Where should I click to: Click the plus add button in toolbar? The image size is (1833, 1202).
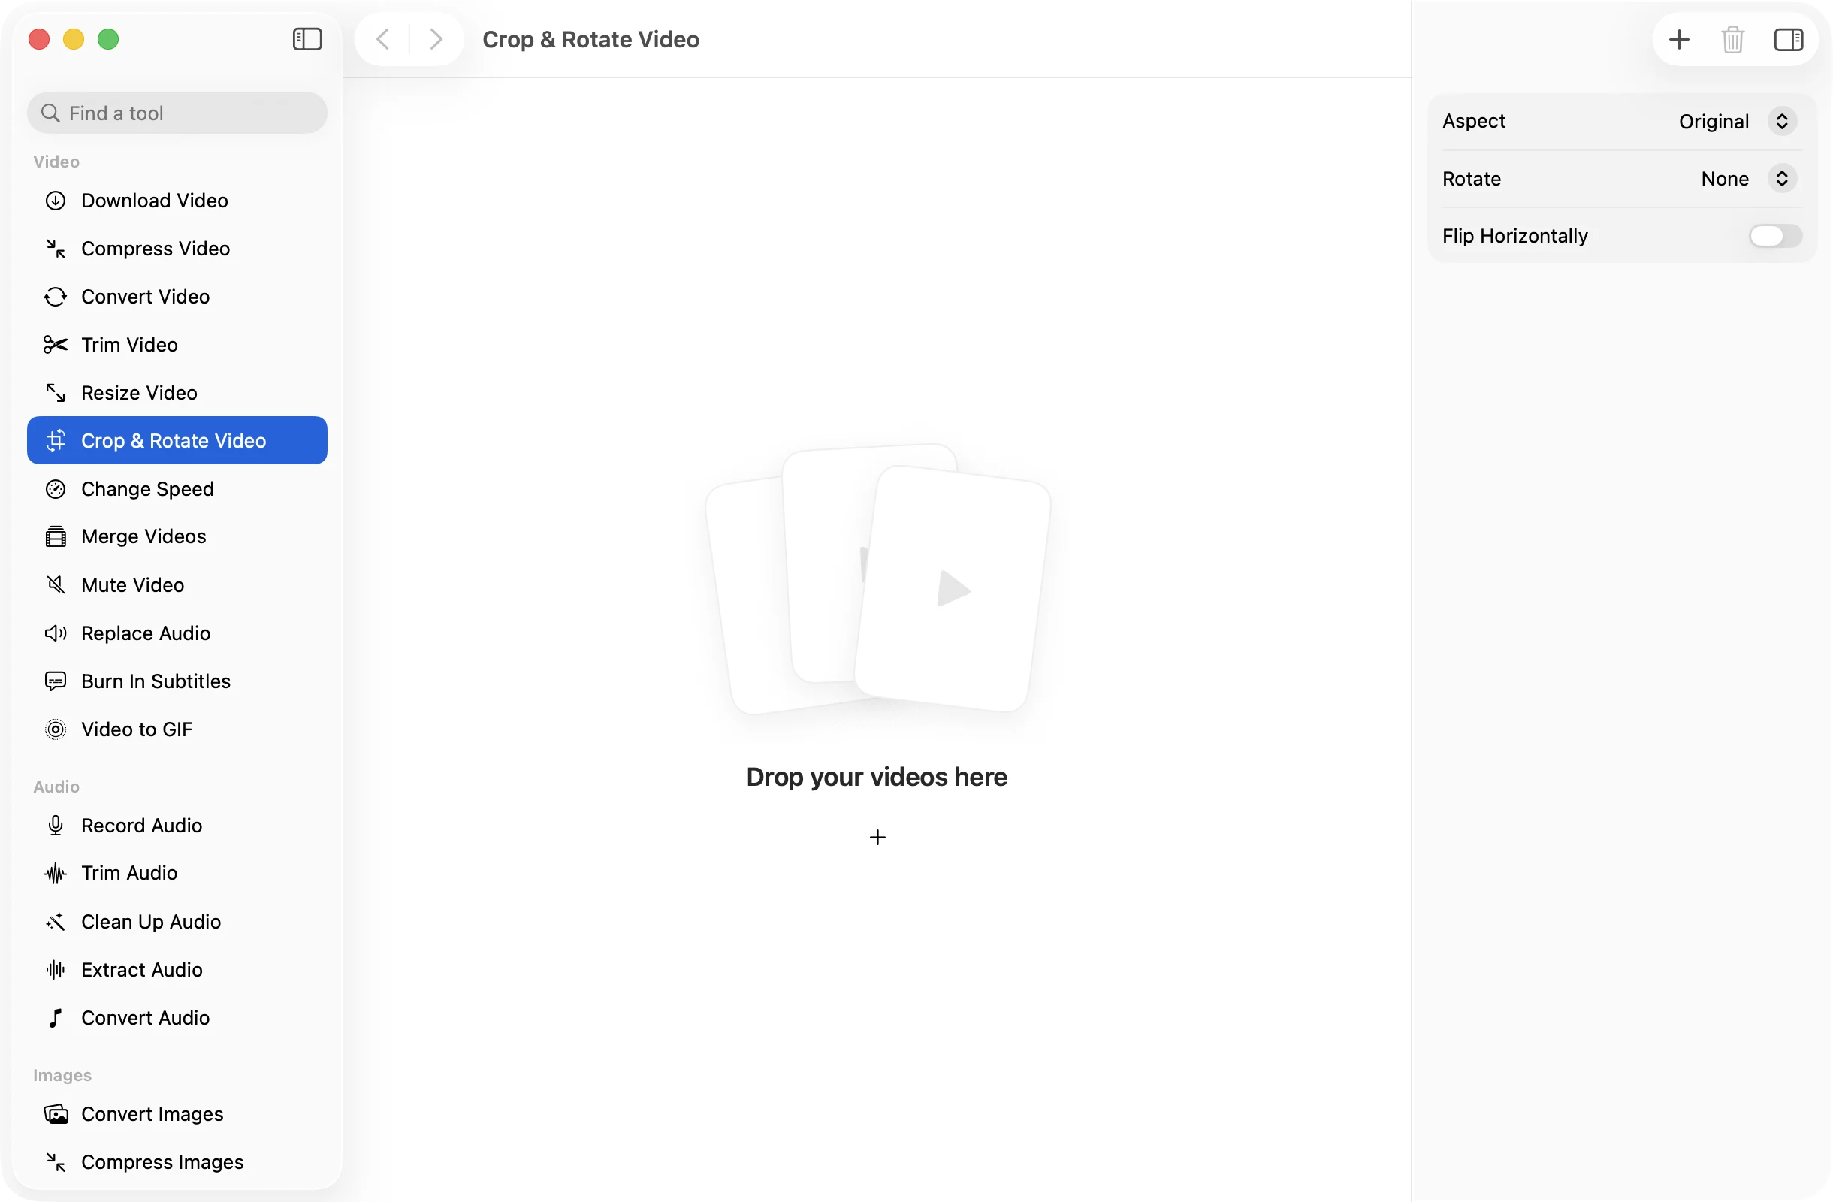tap(1679, 39)
